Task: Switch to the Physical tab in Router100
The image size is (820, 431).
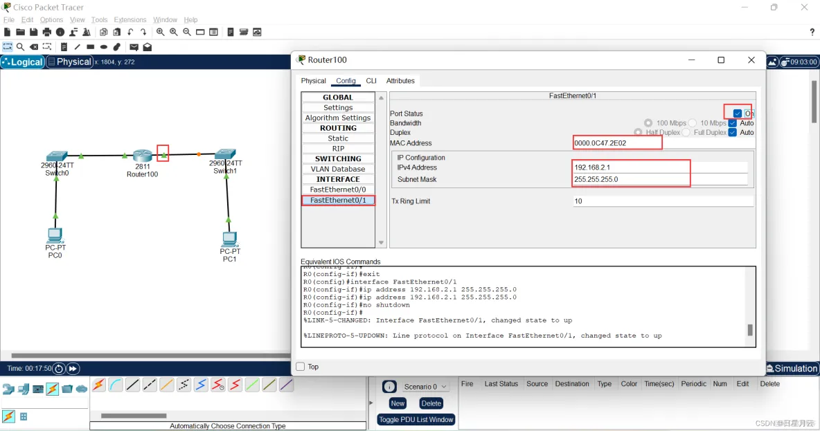Action: pos(313,81)
